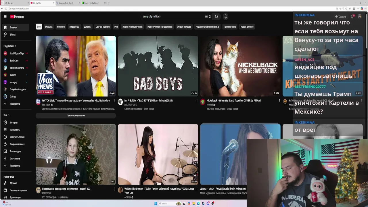Open Ваши видео in sidebar

[15, 151]
